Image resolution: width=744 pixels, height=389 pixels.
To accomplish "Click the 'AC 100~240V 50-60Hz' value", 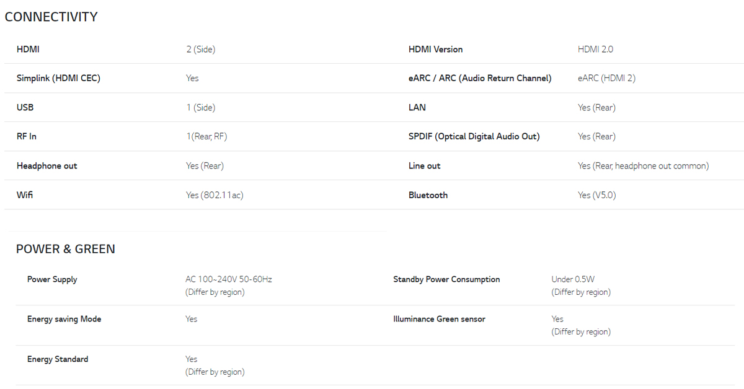I will 229,279.
